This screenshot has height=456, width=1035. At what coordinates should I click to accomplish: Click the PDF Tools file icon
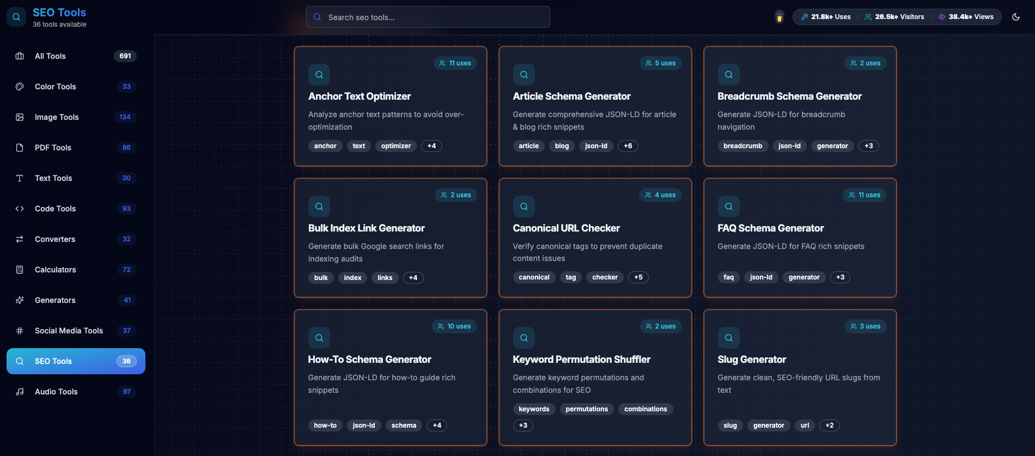[x=20, y=148]
